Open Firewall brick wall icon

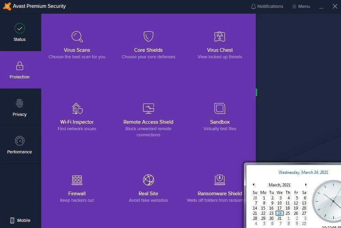pyautogui.click(x=77, y=180)
